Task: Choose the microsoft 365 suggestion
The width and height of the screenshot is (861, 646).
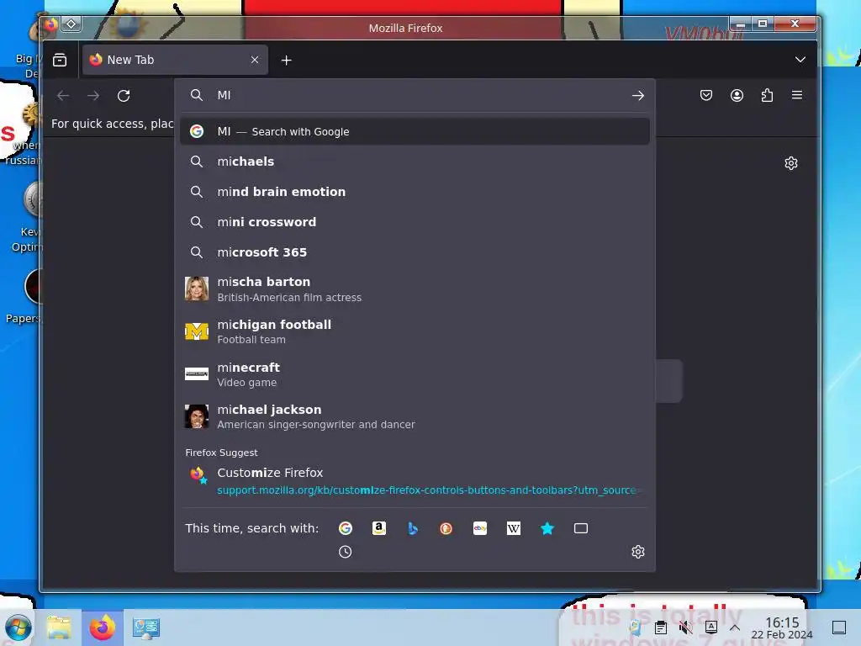Action: (x=415, y=252)
